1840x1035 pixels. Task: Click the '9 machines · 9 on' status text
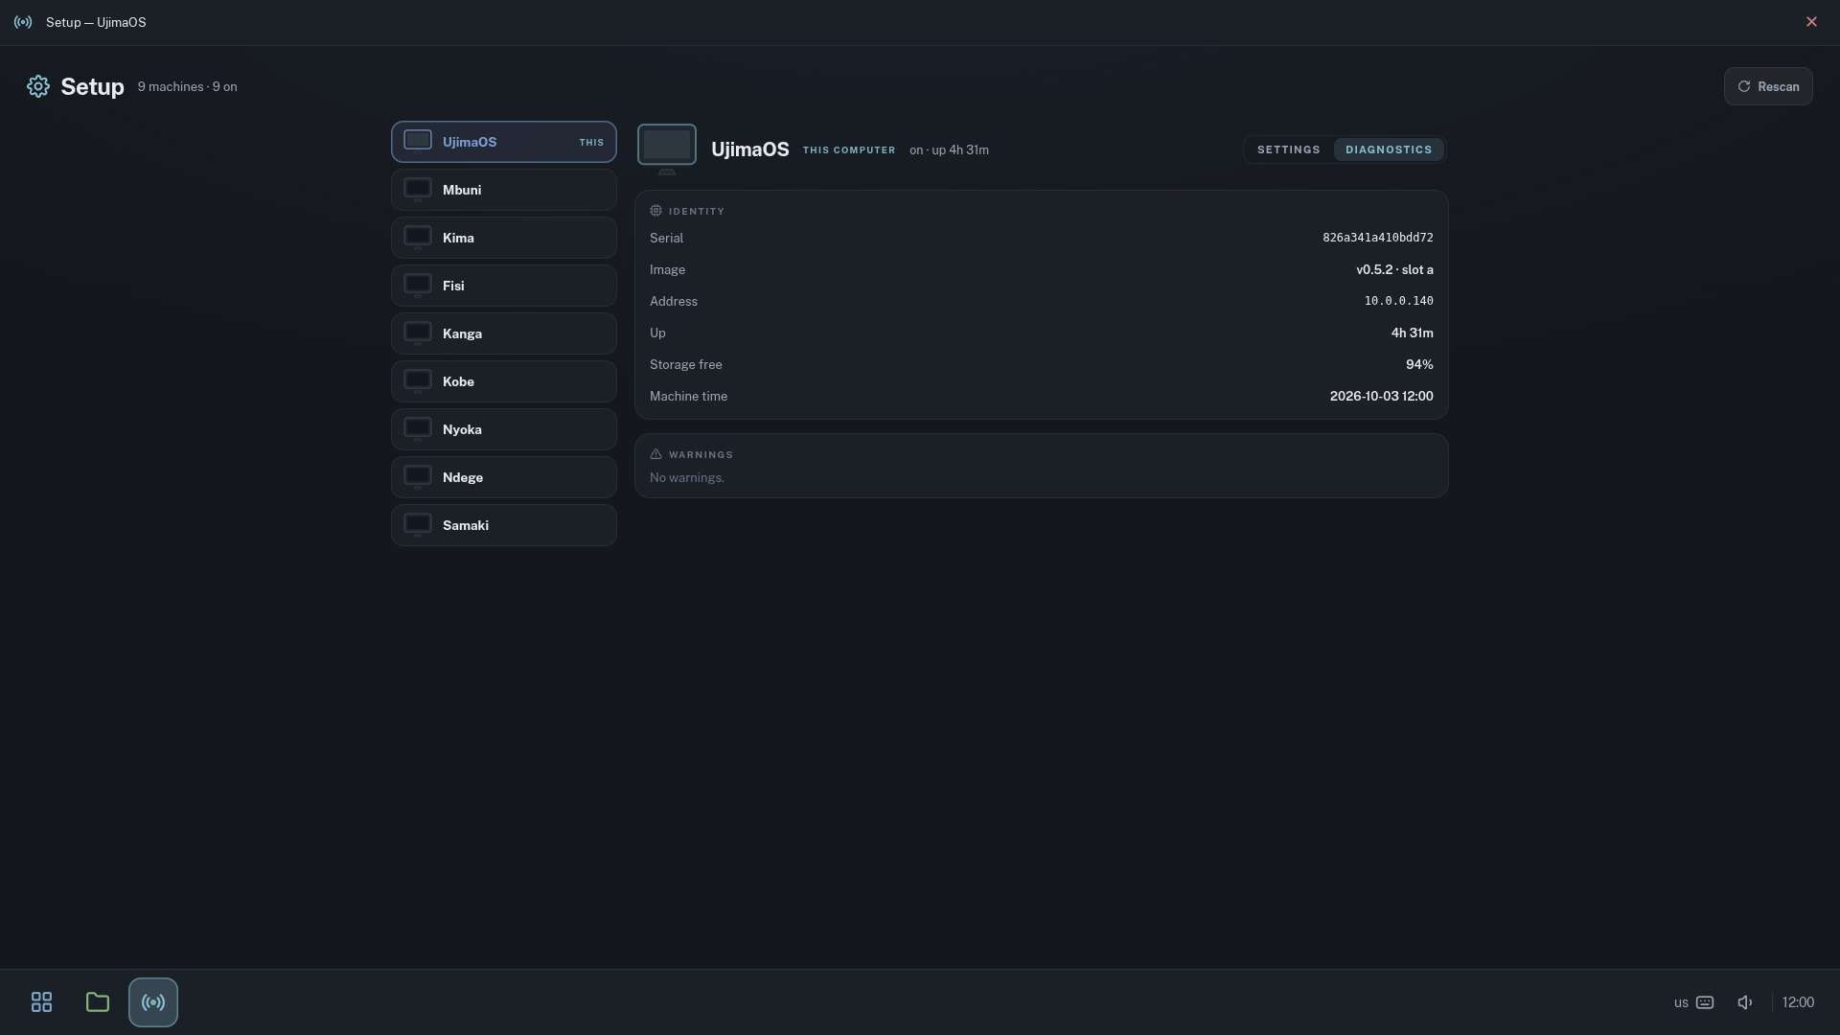click(x=187, y=86)
